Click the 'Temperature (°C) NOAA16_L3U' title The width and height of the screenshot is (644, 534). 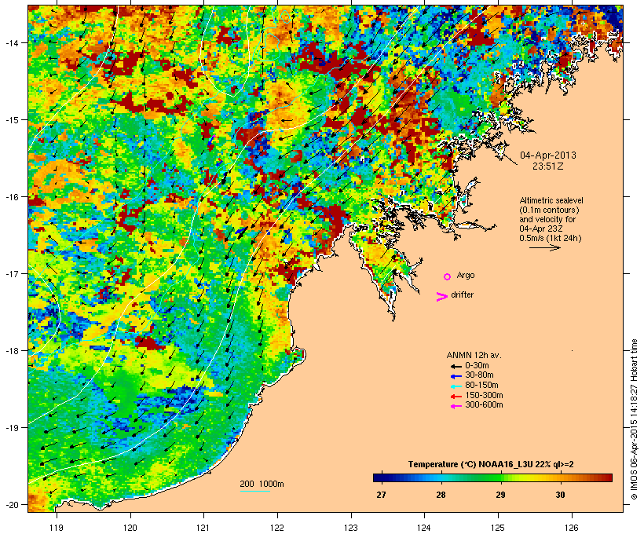[470, 465]
